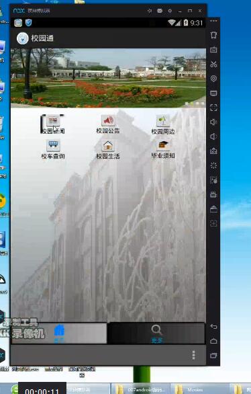Click the Android home button in sidebar
Viewport: 251px width, 394px height.
[x=213, y=341]
